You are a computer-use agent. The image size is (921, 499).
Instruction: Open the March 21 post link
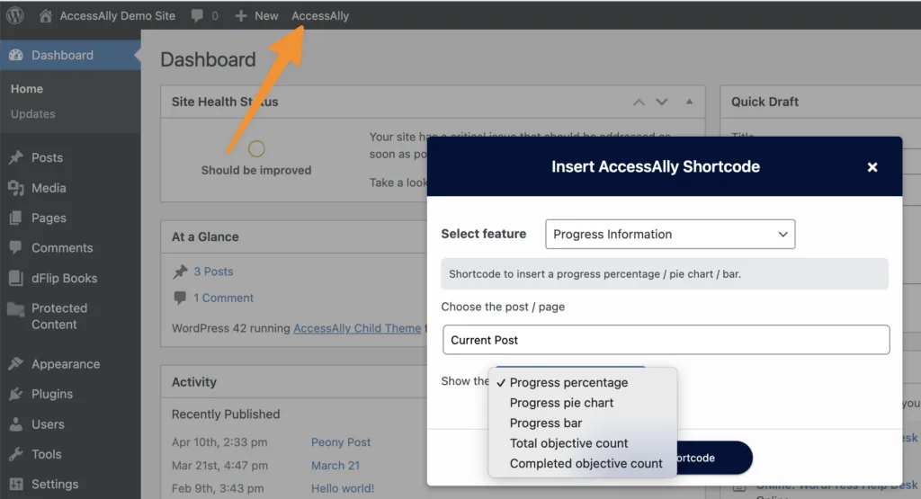pos(335,466)
